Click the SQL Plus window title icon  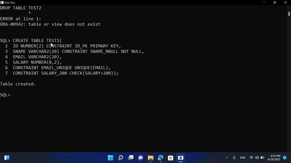[x=2, y=2]
